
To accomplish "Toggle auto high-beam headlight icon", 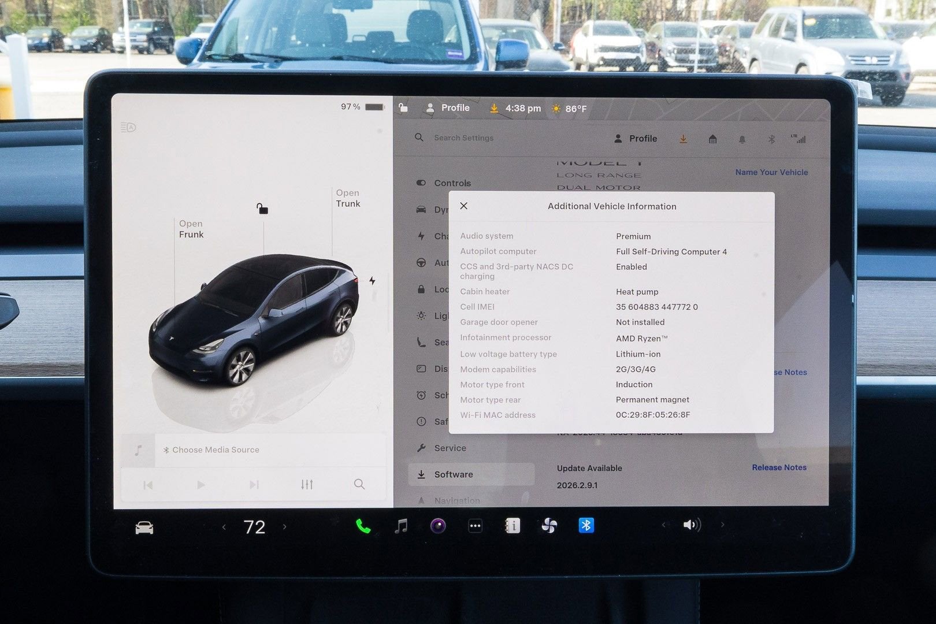I will point(128,127).
